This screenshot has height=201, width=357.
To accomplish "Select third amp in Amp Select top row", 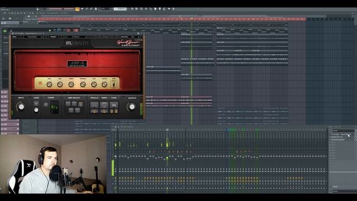I will (80, 104).
